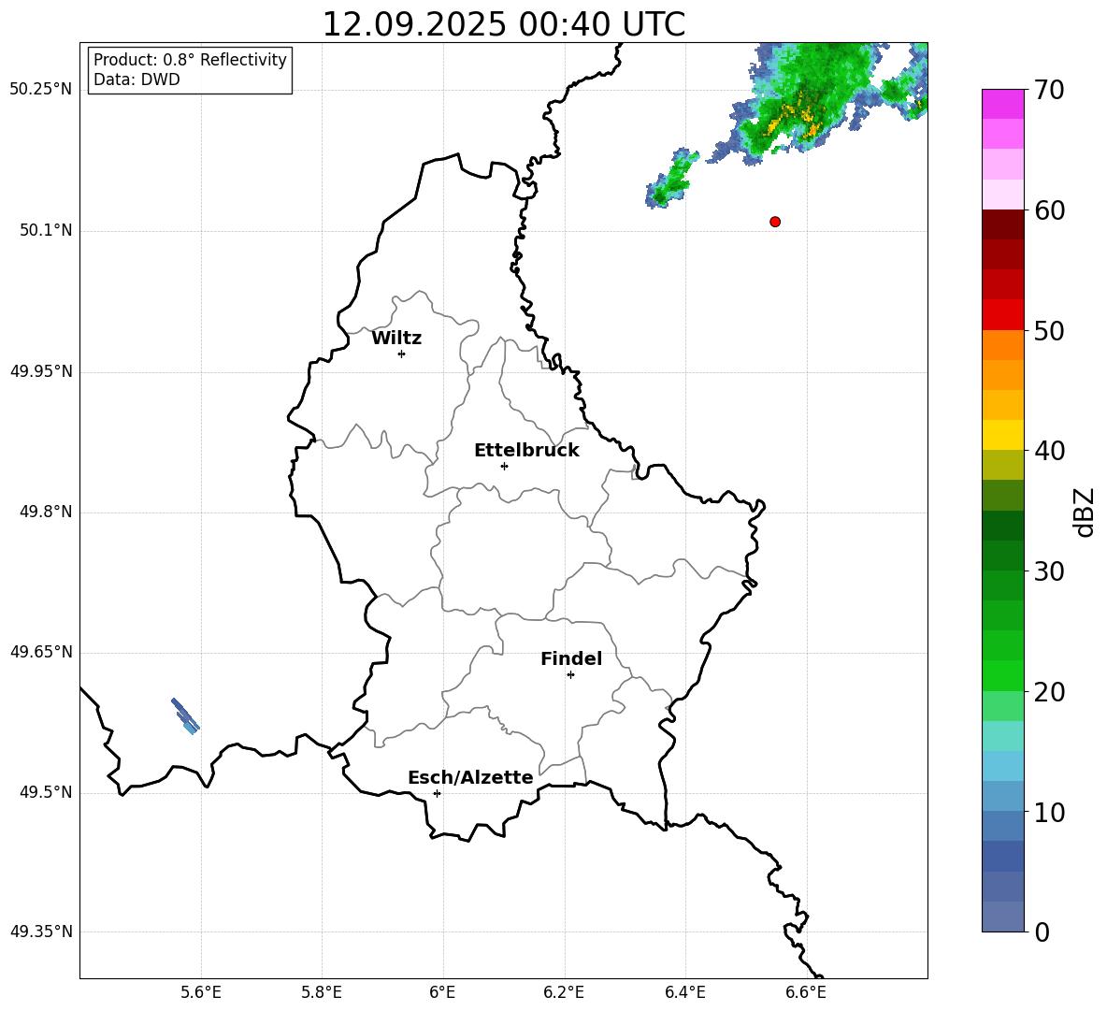1107x1011 pixels.
Task: Click the Data: DWD text
Action: [137, 79]
